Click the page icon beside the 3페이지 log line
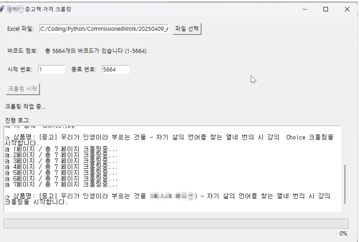 [7, 161]
